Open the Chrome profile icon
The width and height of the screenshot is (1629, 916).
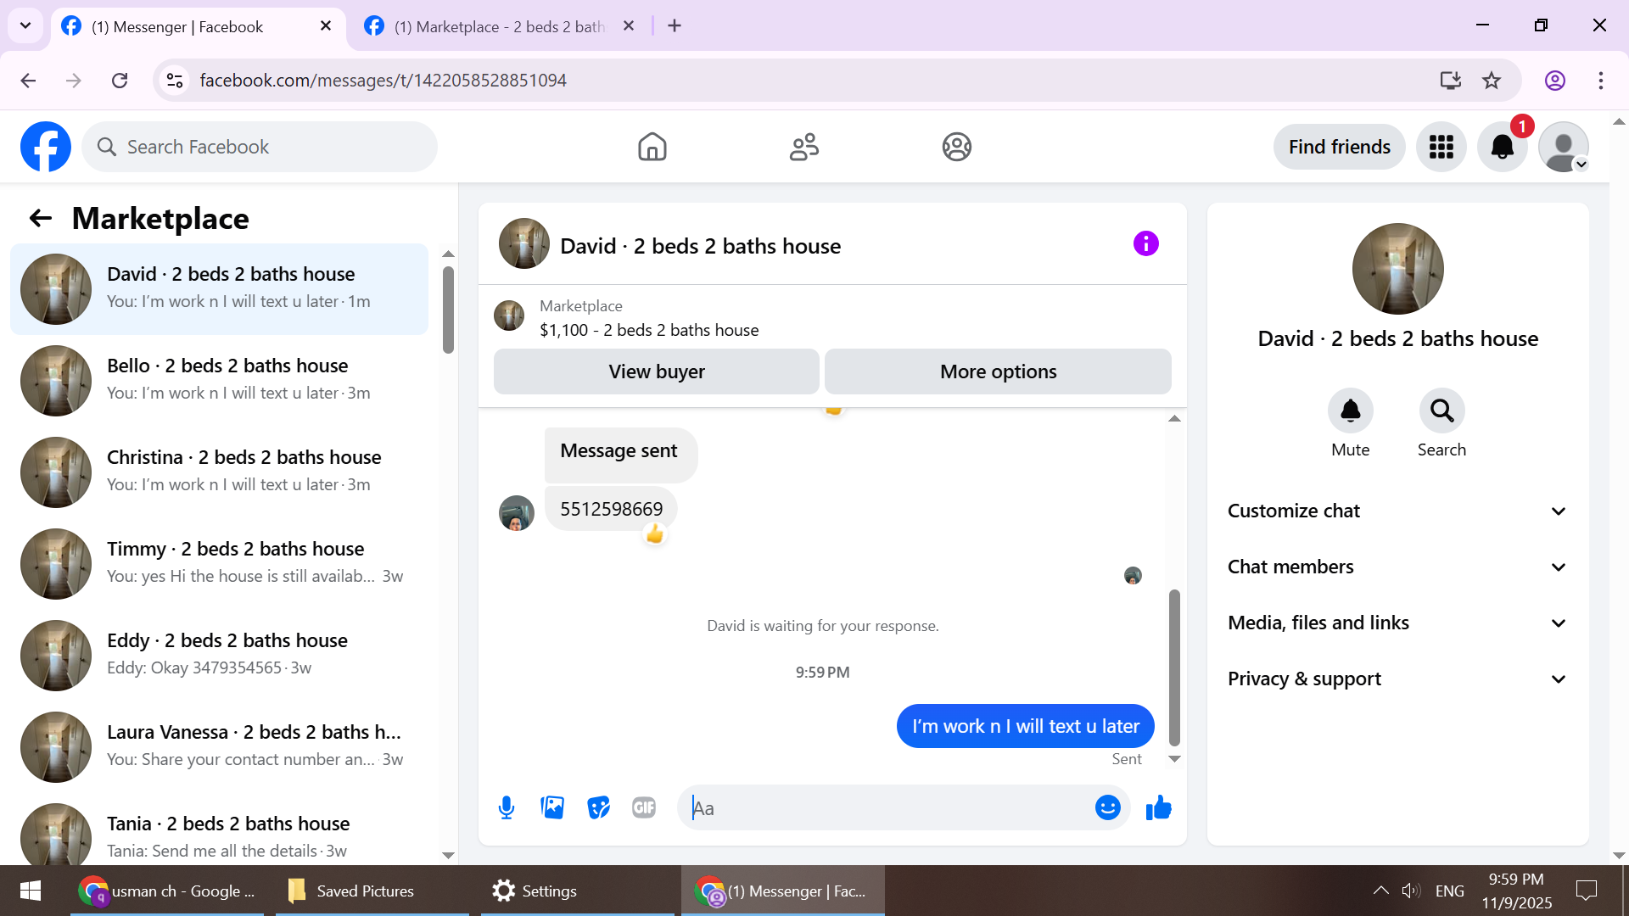[1555, 81]
